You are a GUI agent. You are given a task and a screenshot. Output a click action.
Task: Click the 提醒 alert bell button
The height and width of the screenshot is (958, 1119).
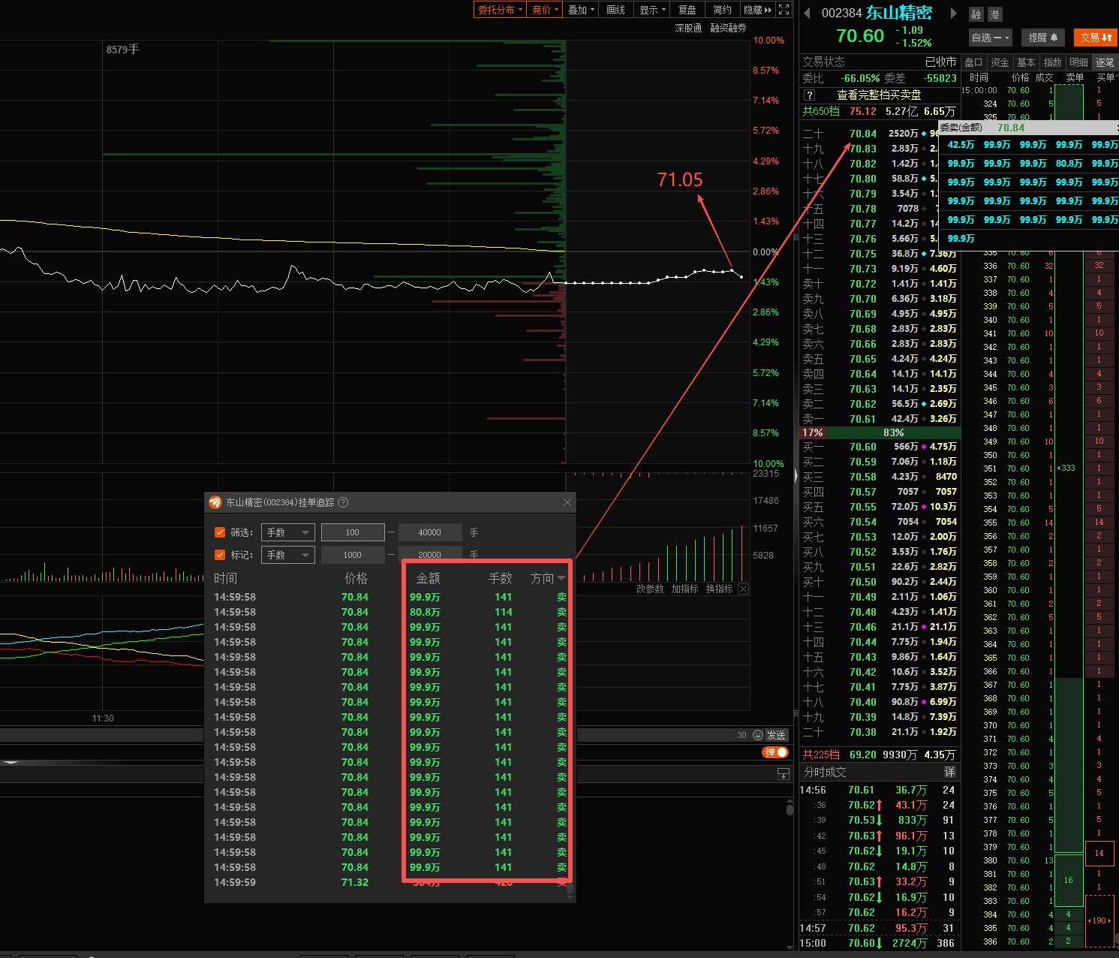[1042, 38]
